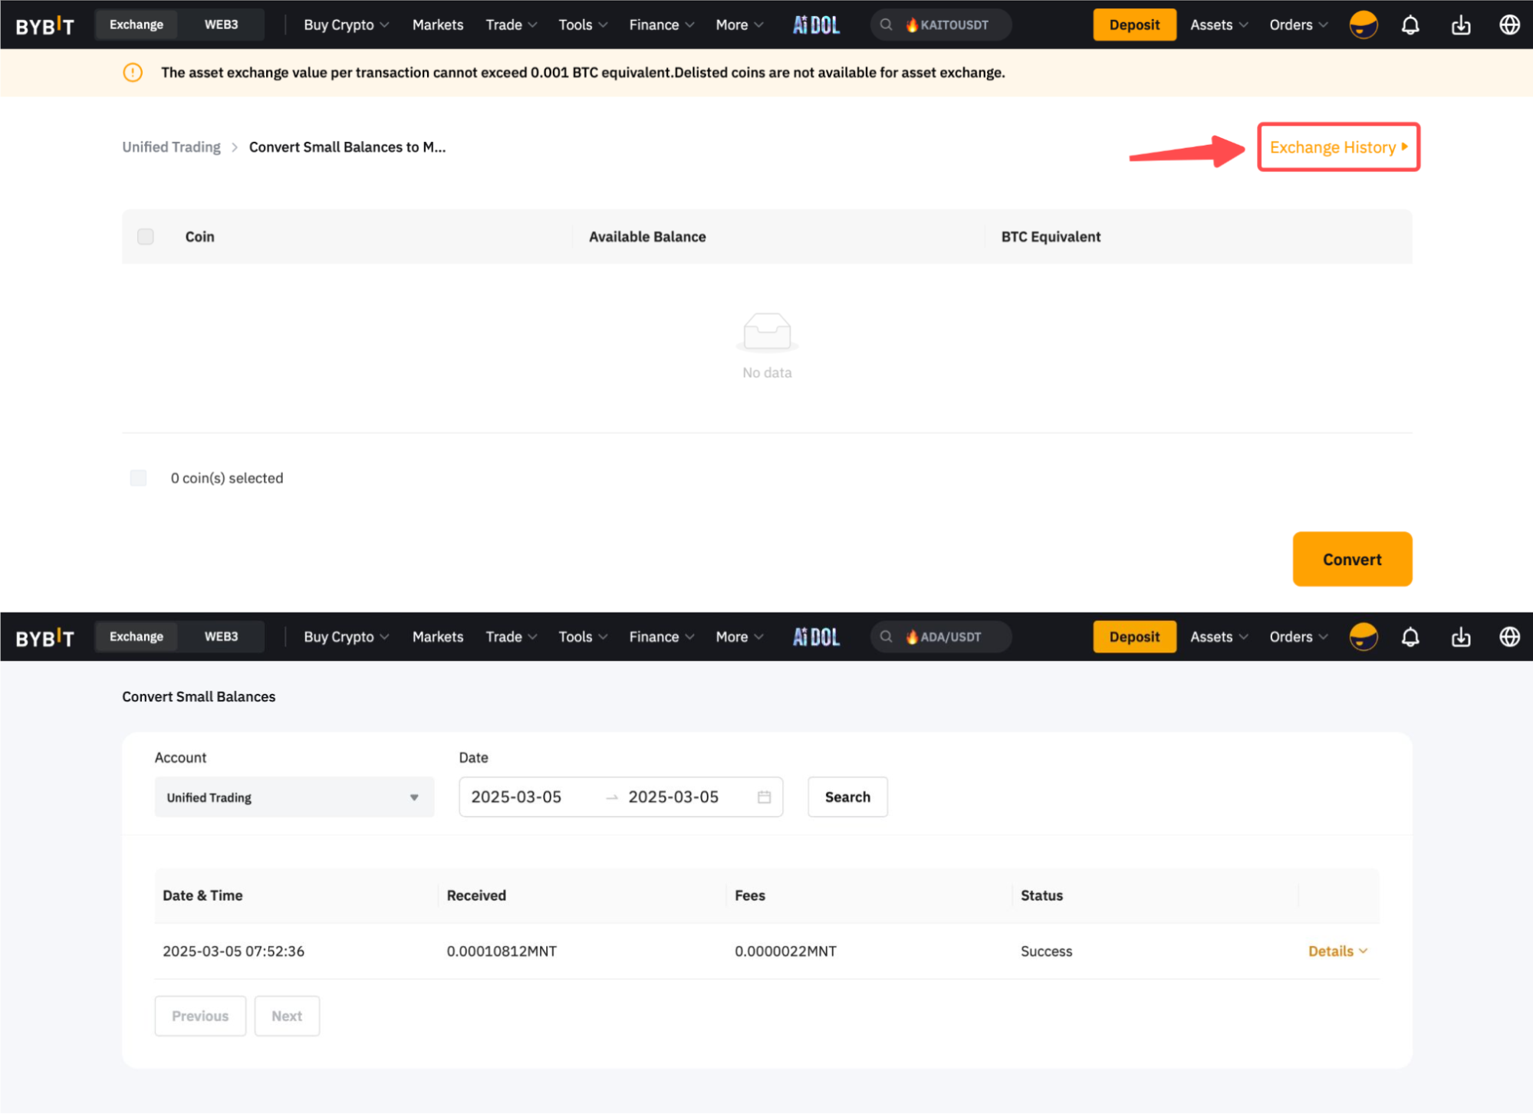Switch to WEB3 in top navbar toggle
Image resolution: width=1533 pixels, height=1114 pixels.
click(221, 25)
